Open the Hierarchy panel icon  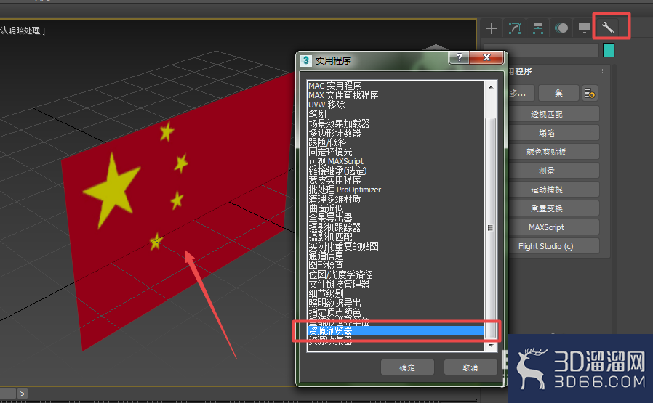click(537, 28)
